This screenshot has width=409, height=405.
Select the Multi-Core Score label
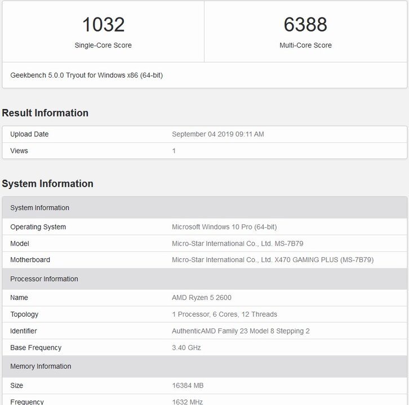click(x=305, y=46)
